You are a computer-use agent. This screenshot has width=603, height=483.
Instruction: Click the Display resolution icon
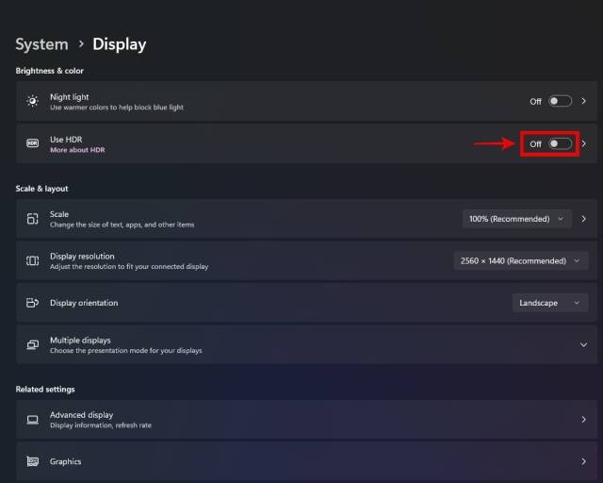pyautogui.click(x=33, y=260)
